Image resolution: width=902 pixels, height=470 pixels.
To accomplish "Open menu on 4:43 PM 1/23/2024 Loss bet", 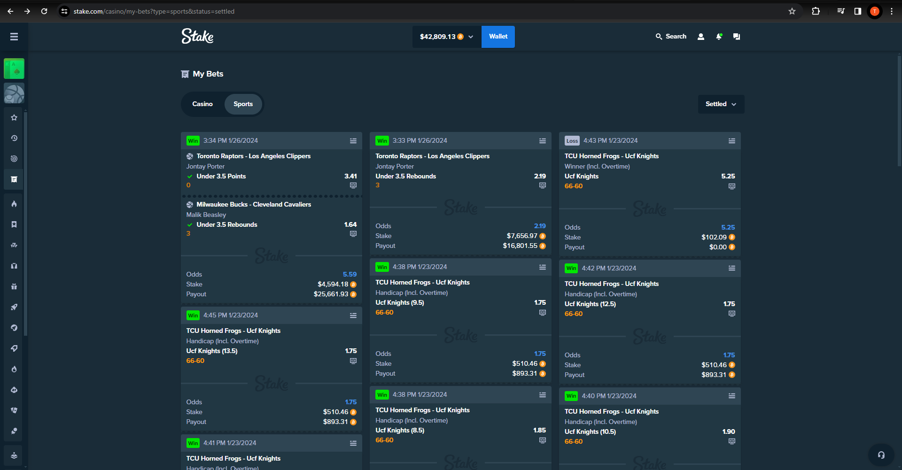I will click(x=732, y=141).
